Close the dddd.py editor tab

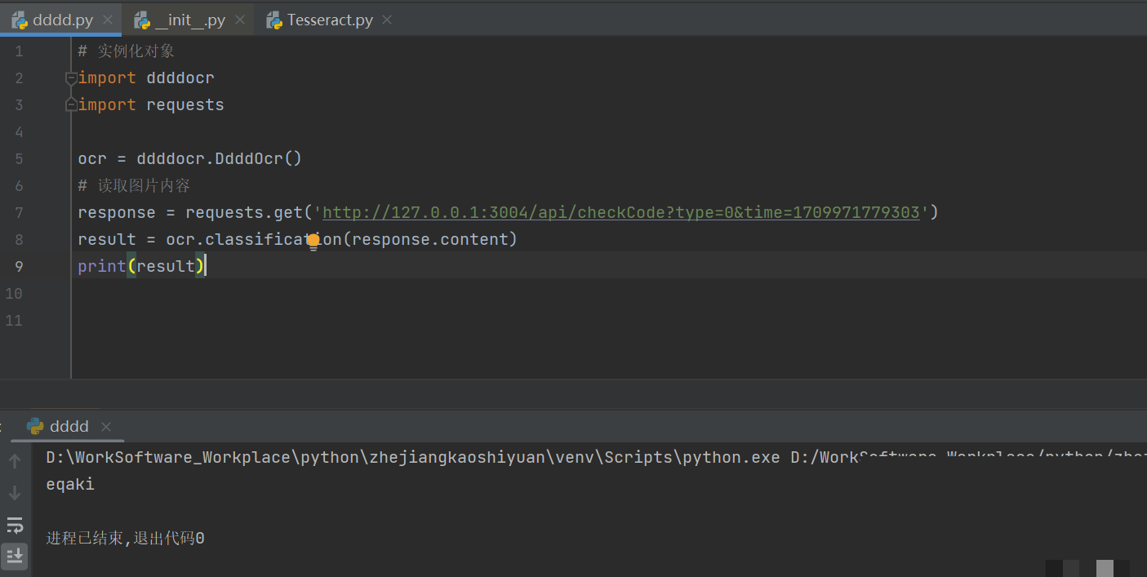[x=108, y=20]
